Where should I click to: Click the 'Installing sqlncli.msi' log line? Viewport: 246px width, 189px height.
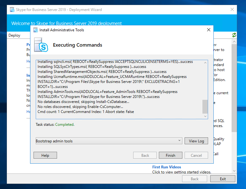coord(115,62)
